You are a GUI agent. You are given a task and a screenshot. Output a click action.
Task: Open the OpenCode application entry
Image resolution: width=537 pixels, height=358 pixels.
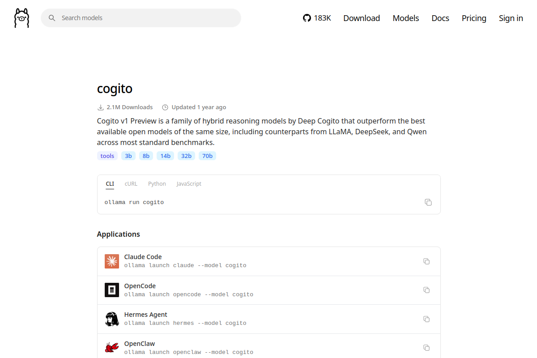pos(268,290)
